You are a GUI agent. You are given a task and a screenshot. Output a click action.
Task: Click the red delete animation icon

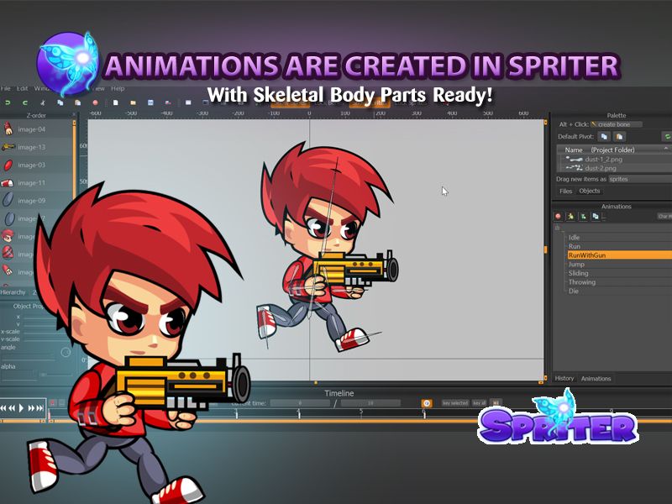coord(558,217)
